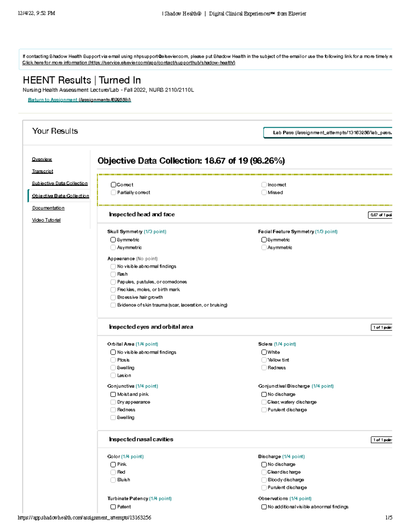
Task: Select Moist and pink conjunctiva
Action: tap(113, 394)
